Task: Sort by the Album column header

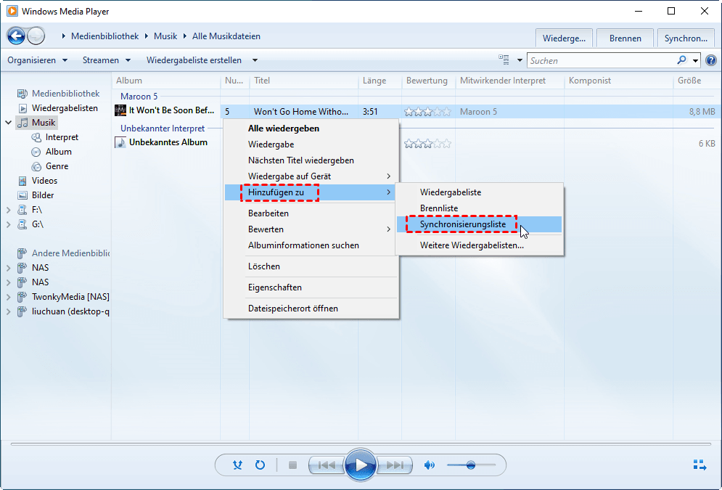Action: [x=166, y=81]
